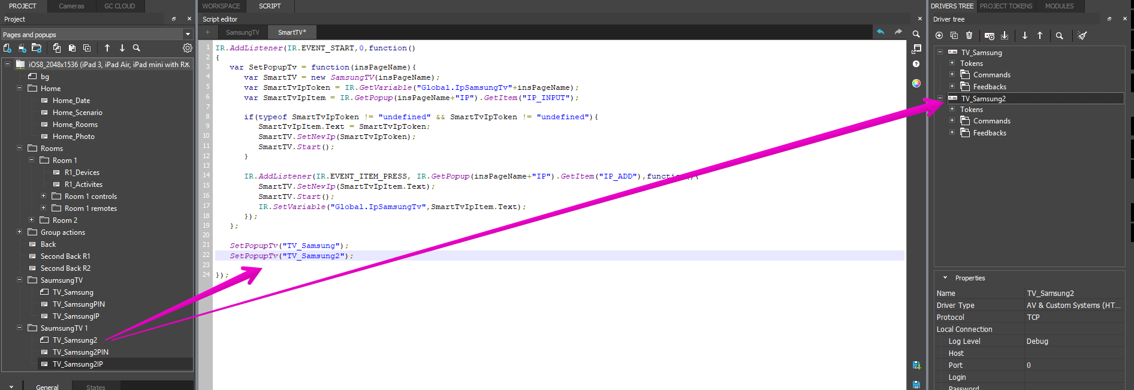Expand the Group actions folder
This screenshot has width=1134, height=390.
(19, 232)
